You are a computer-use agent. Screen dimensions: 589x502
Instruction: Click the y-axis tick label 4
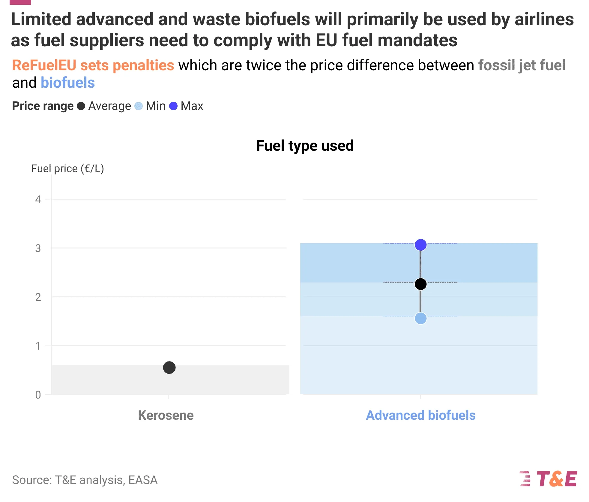(38, 199)
